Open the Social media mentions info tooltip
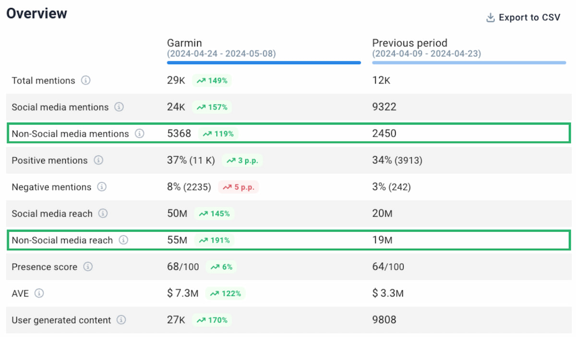This screenshot has height=337, width=576. (x=119, y=107)
